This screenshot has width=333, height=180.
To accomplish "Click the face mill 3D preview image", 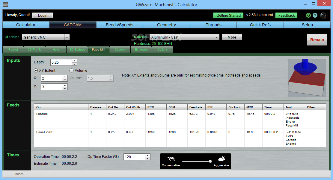I will pyautogui.click(x=307, y=78).
